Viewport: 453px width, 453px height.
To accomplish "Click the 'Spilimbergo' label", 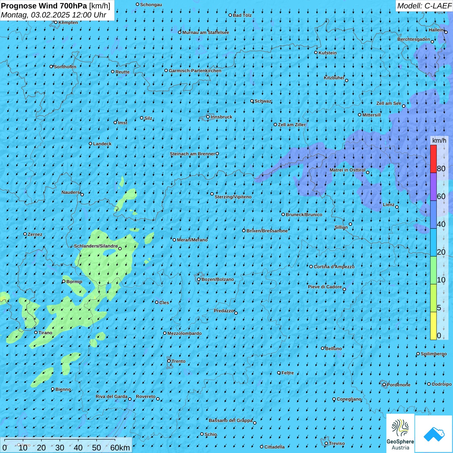I will [x=434, y=354].
